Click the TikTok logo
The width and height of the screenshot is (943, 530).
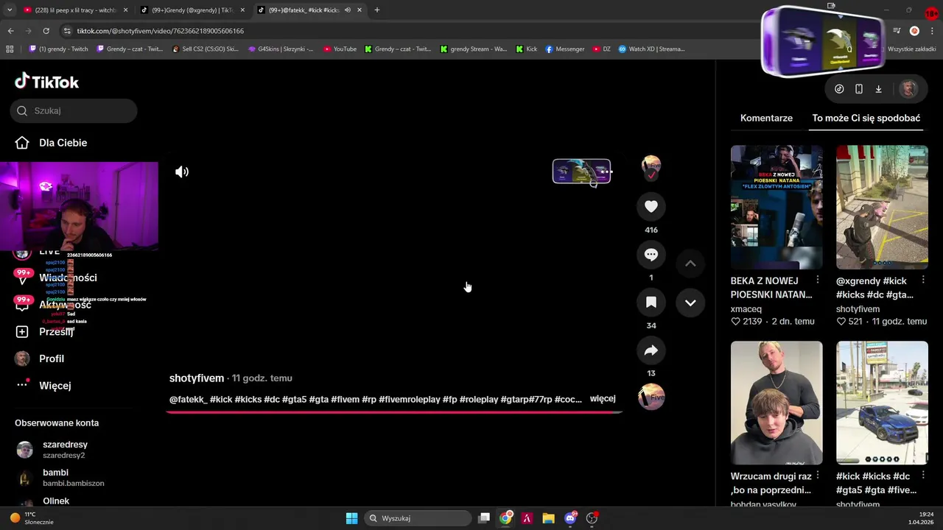[47, 82]
